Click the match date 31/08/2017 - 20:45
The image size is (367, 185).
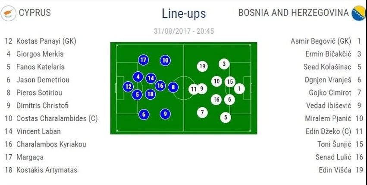point(184,31)
